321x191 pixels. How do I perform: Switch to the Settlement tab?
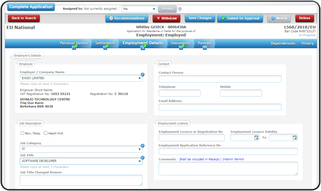(x=105, y=43)
